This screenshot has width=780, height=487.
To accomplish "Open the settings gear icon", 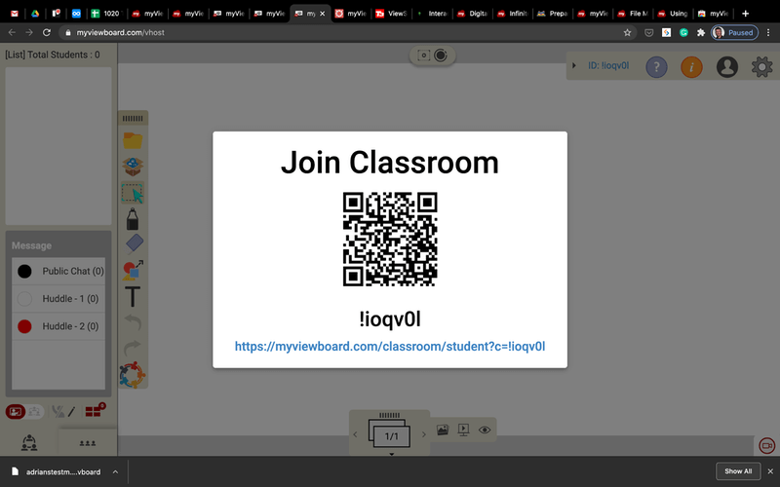I will (x=761, y=66).
